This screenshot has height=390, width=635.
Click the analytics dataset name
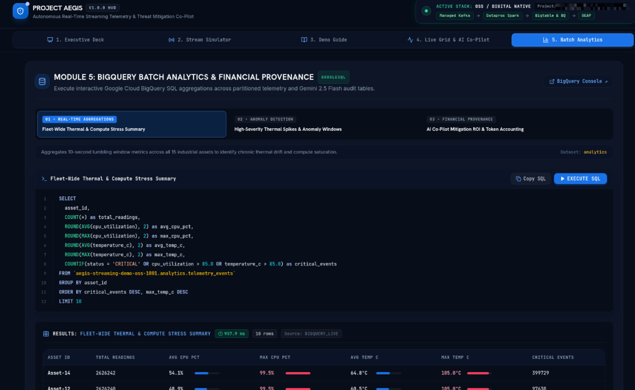click(x=595, y=153)
